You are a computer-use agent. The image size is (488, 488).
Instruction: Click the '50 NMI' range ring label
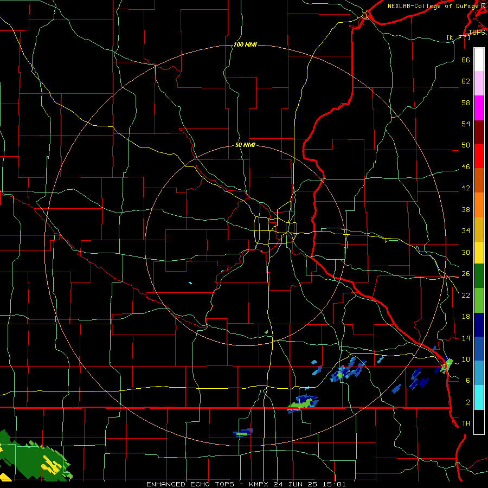[x=245, y=145]
